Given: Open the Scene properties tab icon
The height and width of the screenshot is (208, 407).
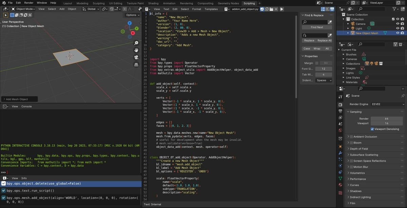Looking at the screenshot, I should [340, 125].
